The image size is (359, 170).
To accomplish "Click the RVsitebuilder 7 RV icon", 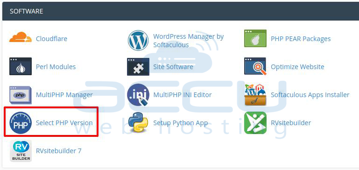I will tap(21, 151).
